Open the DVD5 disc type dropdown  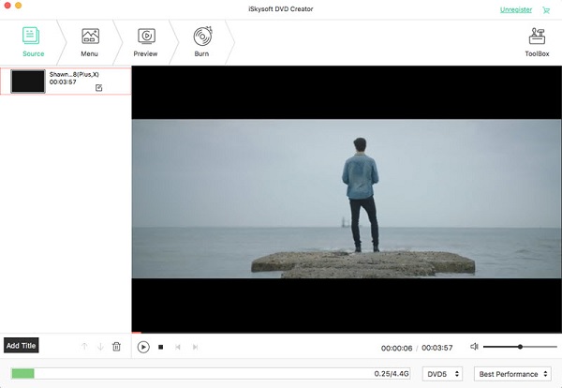(x=442, y=374)
